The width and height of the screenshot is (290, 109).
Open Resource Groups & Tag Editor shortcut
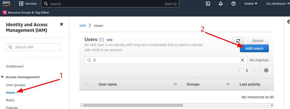pos(26,12)
